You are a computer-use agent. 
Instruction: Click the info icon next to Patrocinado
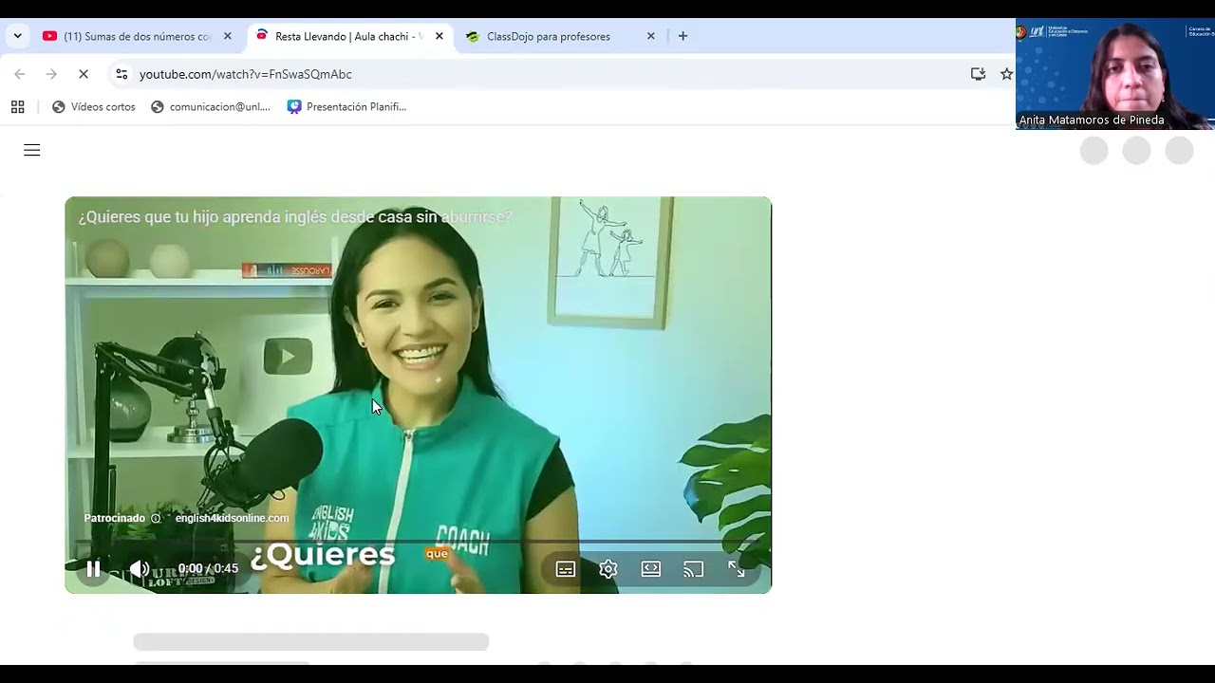point(157,519)
